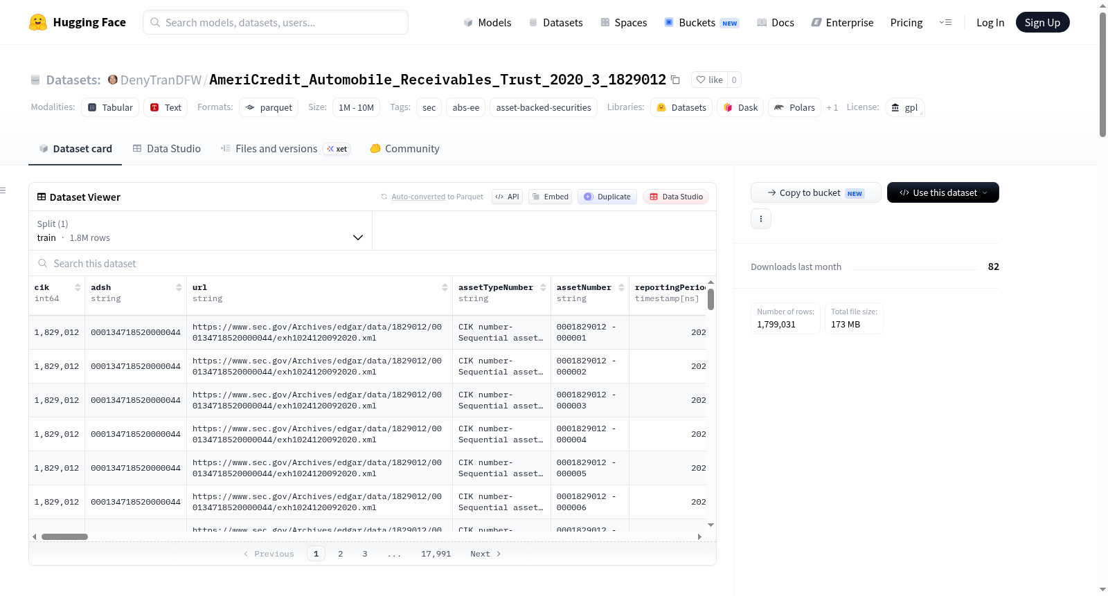This screenshot has width=1108, height=596.
Task: Like this dataset with the heart button
Action: pos(709,80)
